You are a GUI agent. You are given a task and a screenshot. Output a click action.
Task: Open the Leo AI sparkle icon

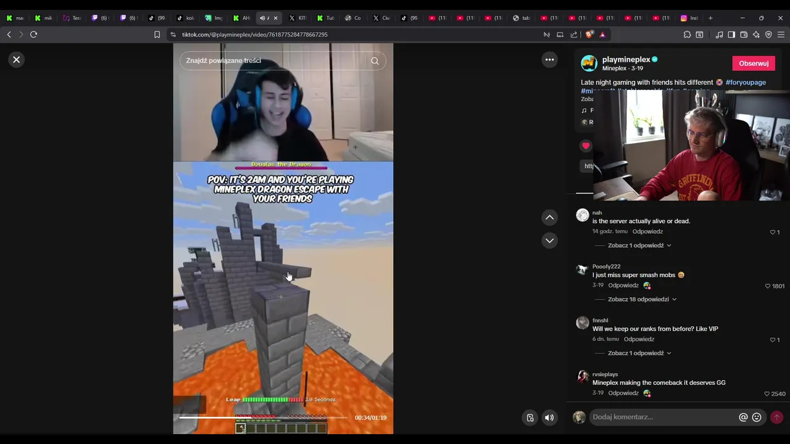point(756,35)
